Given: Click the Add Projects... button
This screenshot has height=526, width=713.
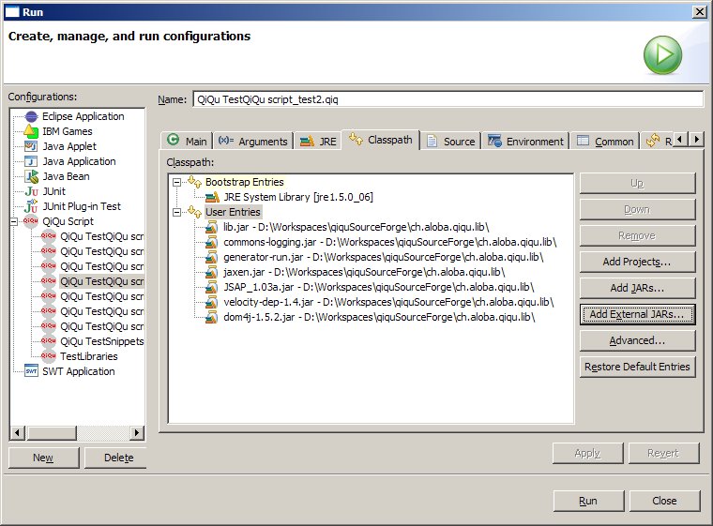Looking at the screenshot, I should click(x=638, y=262).
